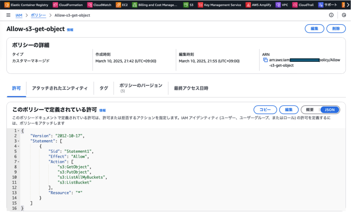Open CloudFormation shortcut icon
This screenshot has width=351, height=217.
point(55,5)
